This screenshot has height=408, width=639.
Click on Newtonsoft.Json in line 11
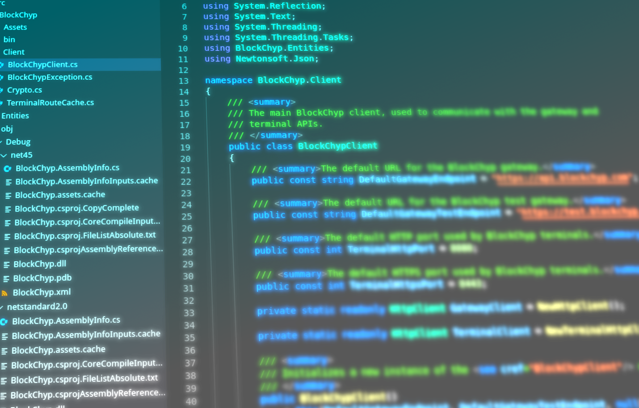point(275,59)
